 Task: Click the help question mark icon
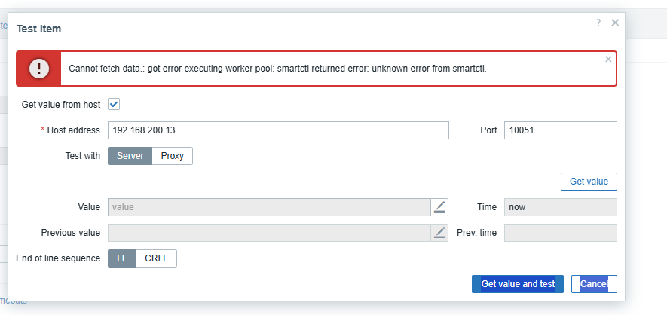coord(598,23)
